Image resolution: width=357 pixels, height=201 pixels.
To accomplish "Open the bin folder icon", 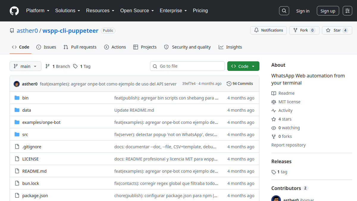I will tap(17, 98).
